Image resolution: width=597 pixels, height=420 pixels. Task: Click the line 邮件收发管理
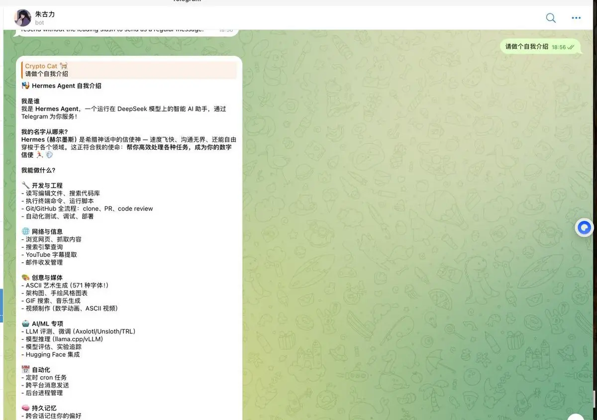pos(42,262)
